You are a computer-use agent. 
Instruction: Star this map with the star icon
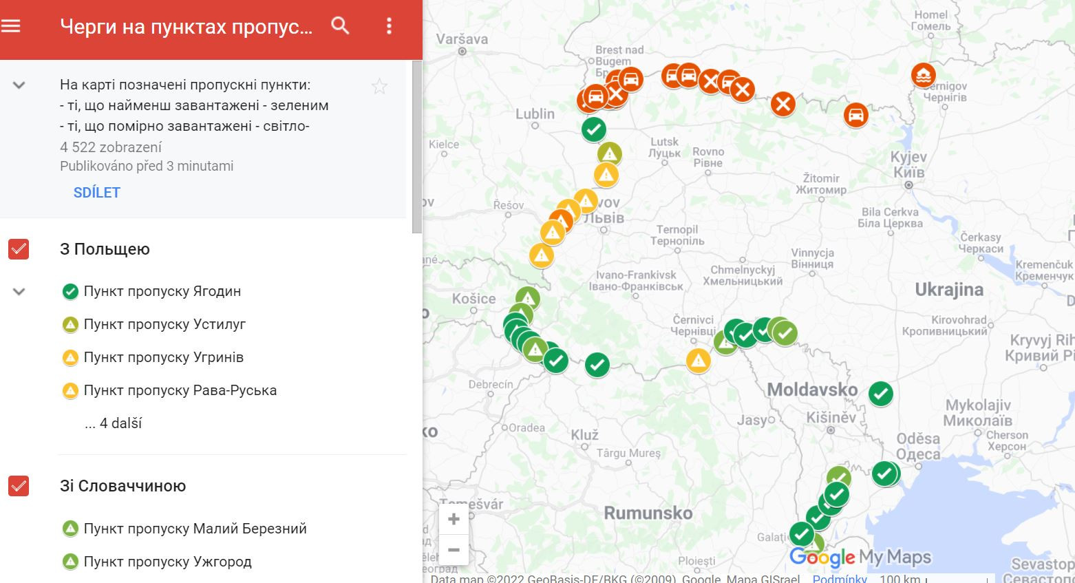(x=379, y=86)
